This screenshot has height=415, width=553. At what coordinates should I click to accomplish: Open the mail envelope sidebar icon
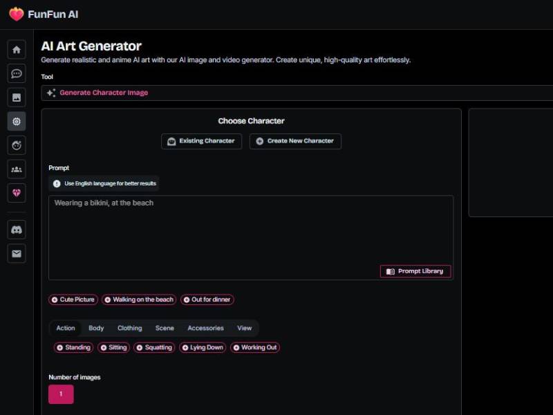pos(16,253)
